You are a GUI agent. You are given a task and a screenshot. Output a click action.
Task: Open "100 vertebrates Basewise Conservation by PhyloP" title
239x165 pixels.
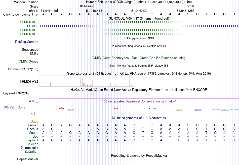[139, 101]
